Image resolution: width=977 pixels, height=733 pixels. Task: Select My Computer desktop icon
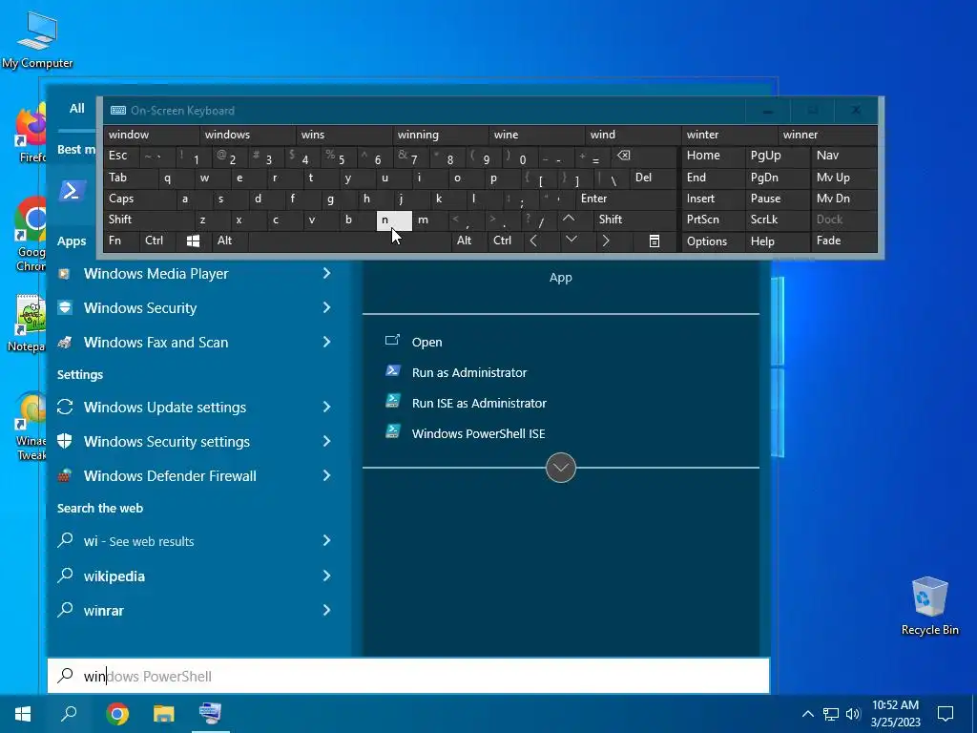click(37, 38)
